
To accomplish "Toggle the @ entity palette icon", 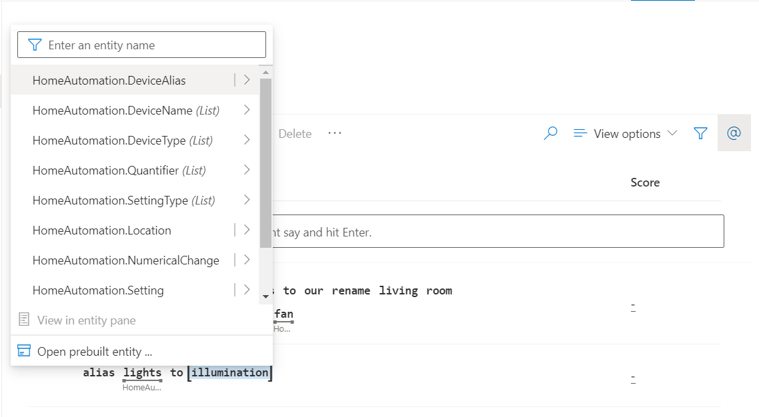I will click(734, 134).
